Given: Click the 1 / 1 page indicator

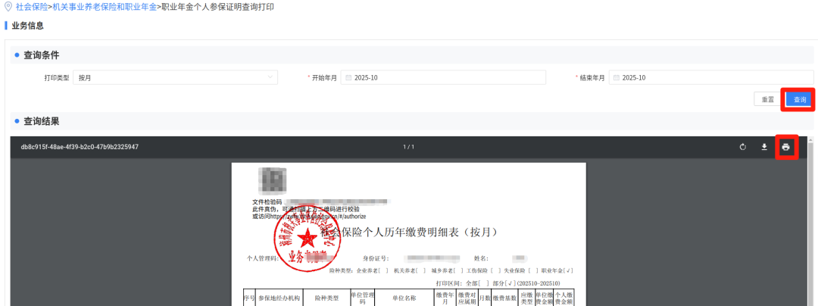Looking at the screenshot, I should tap(408, 147).
